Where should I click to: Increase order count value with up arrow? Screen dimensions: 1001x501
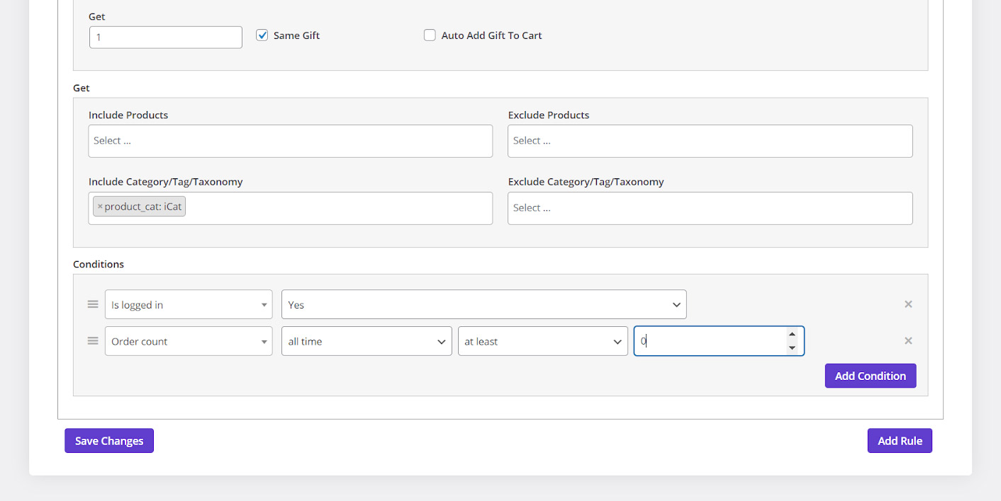coord(792,335)
